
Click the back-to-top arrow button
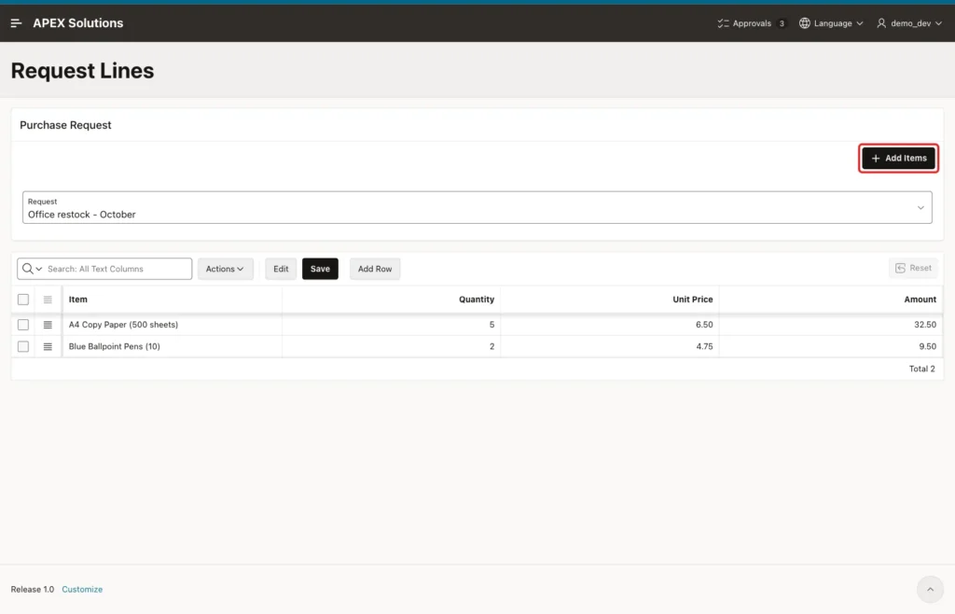(x=930, y=589)
